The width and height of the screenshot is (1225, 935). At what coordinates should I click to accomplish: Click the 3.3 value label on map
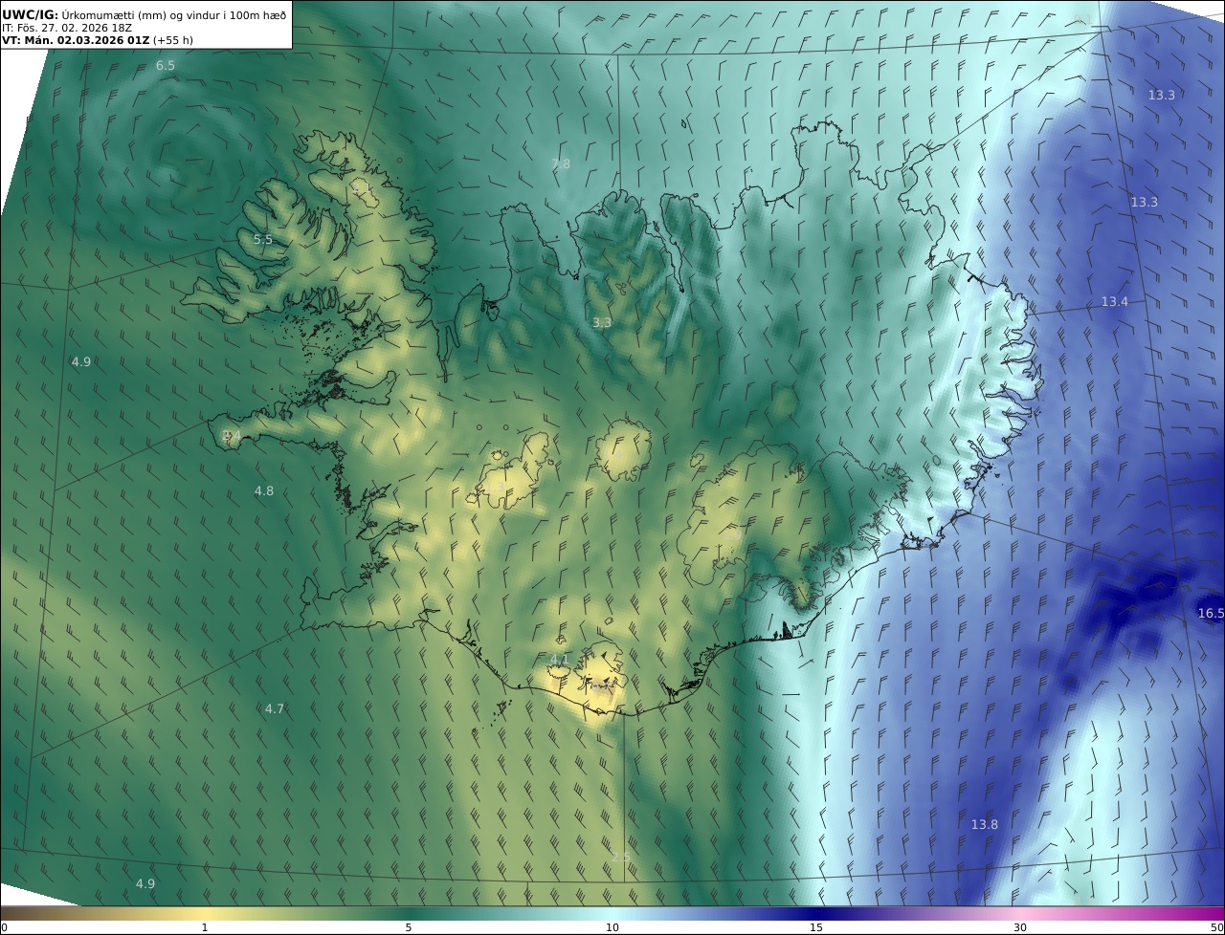pyautogui.click(x=601, y=323)
